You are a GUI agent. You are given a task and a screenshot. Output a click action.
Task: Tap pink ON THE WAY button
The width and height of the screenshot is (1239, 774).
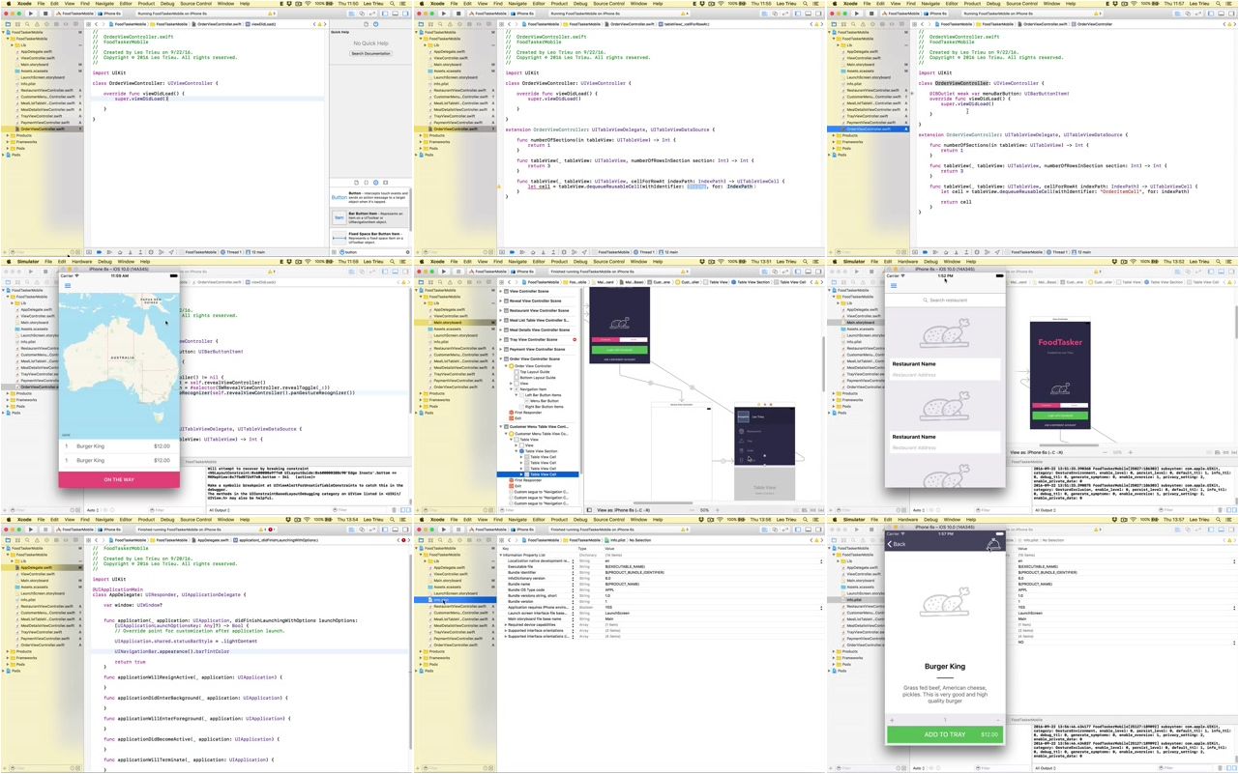119,479
